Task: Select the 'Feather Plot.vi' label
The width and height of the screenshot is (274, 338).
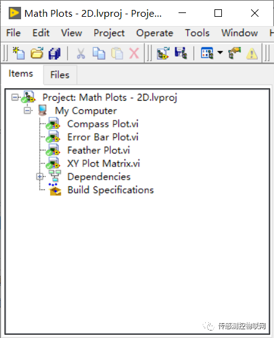Action: pyautogui.click(x=99, y=150)
